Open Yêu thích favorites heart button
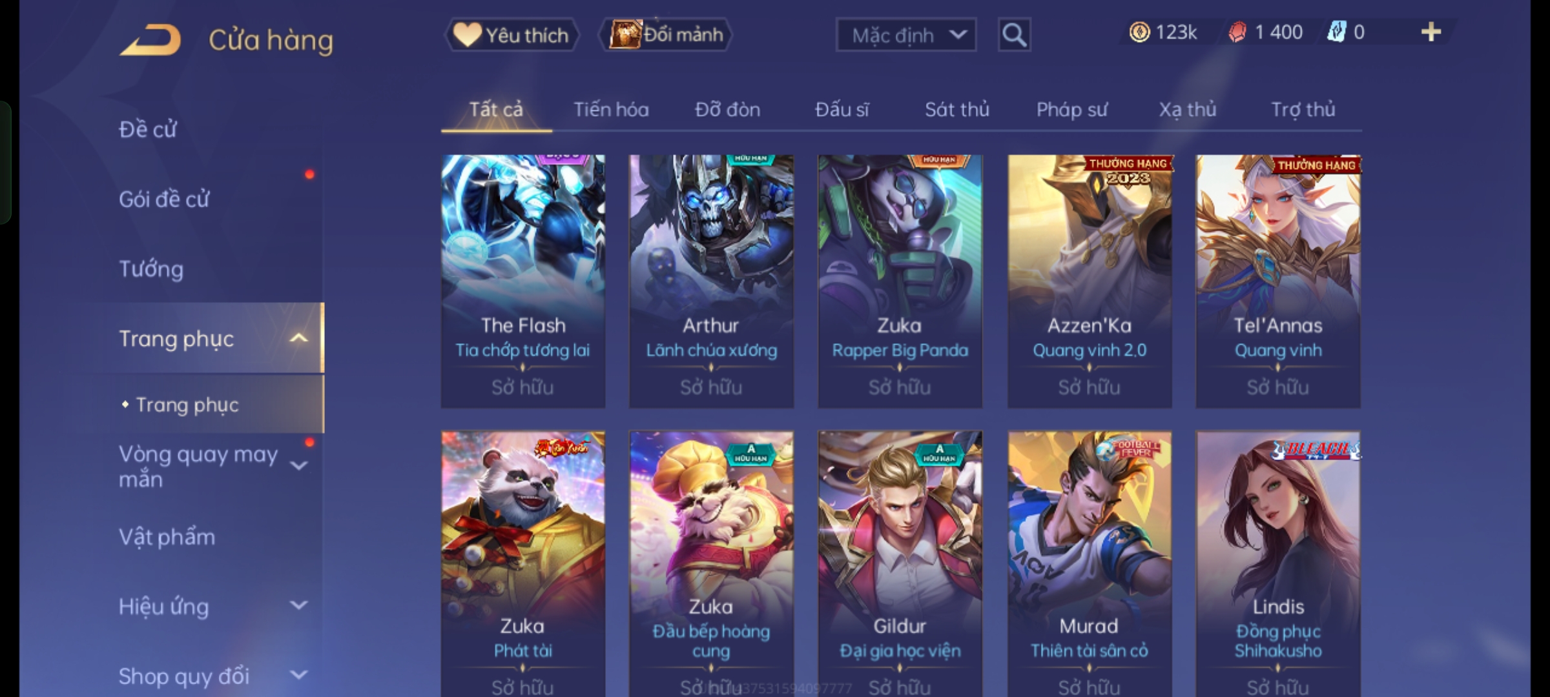The image size is (1550, 697). (x=512, y=35)
